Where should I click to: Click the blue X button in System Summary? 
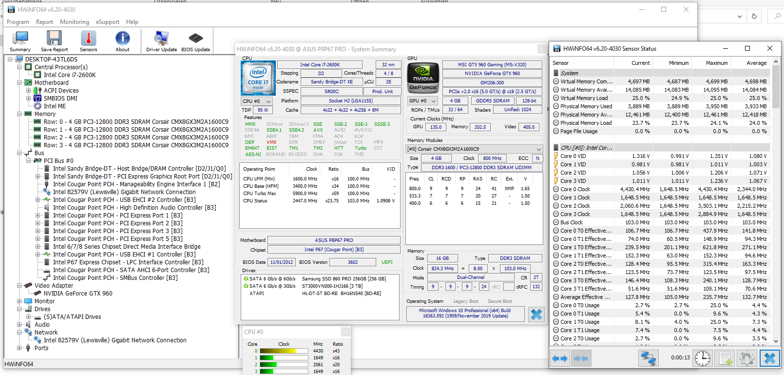point(536,315)
